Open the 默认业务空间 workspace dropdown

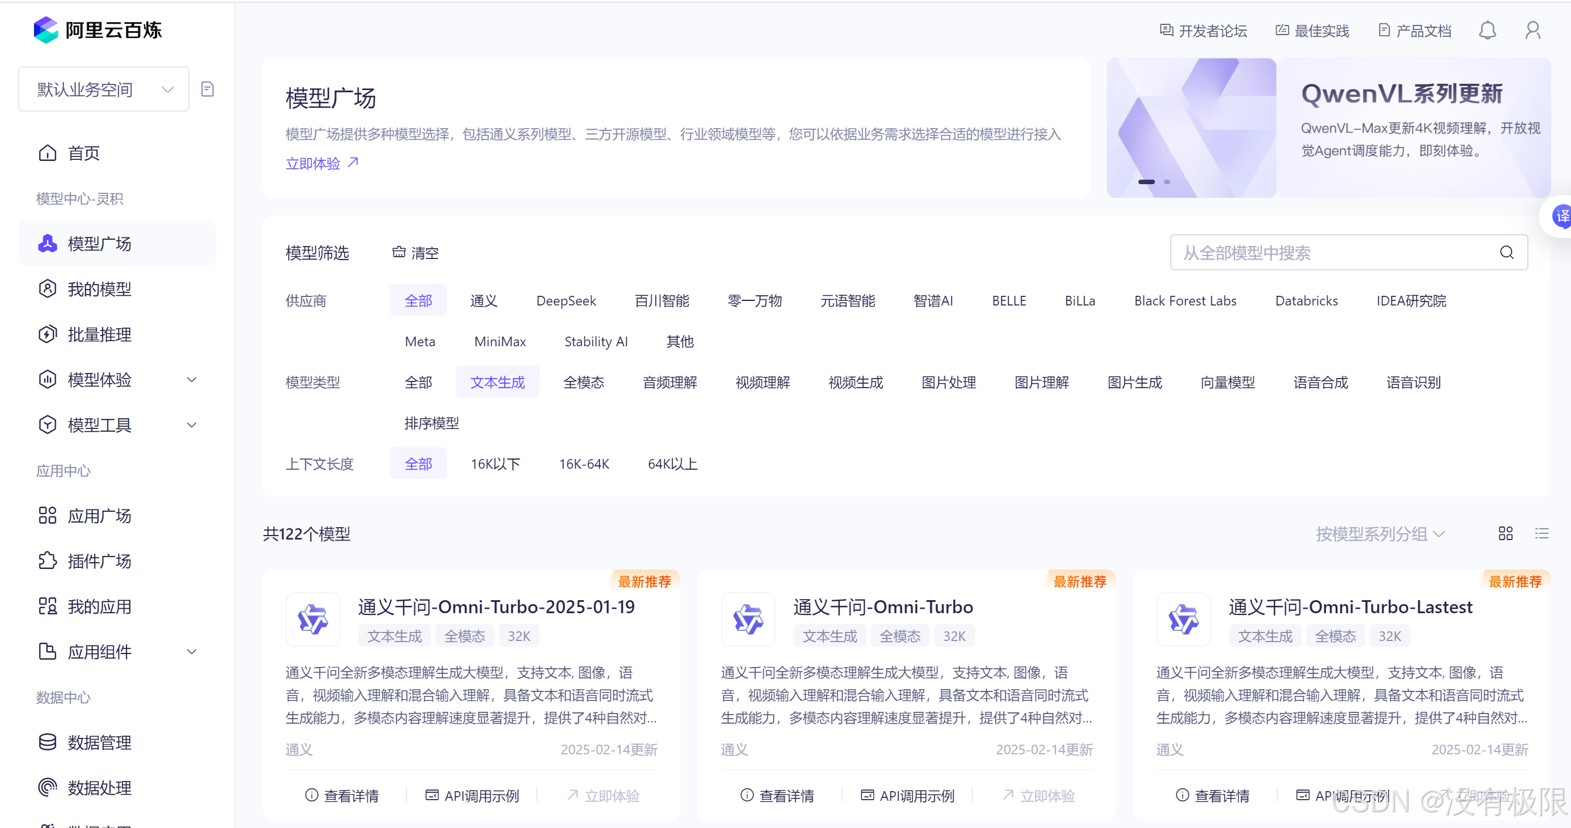click(104, 90)
